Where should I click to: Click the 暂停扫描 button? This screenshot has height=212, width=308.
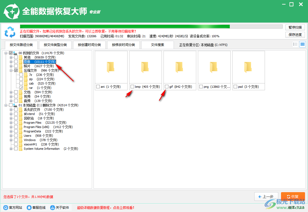295,27
